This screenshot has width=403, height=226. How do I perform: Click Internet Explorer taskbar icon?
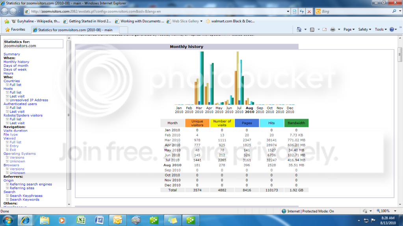(25, 220)
